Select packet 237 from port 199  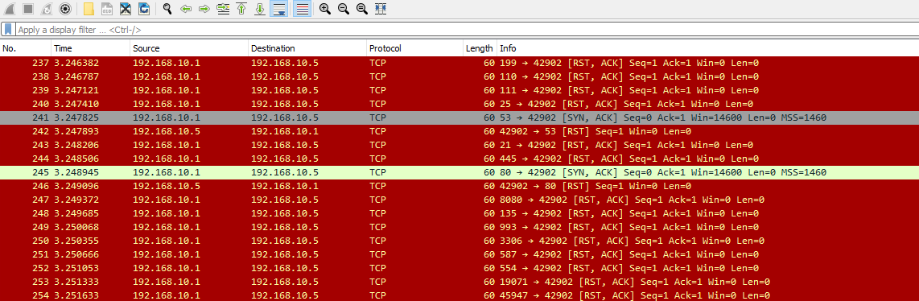point(459,63)
